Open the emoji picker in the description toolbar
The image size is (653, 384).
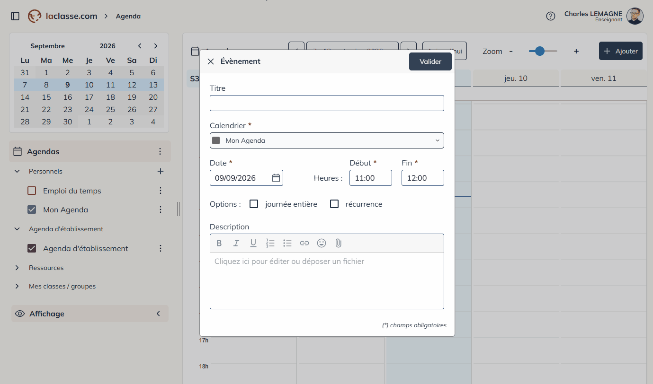click(x=322, y=243)
